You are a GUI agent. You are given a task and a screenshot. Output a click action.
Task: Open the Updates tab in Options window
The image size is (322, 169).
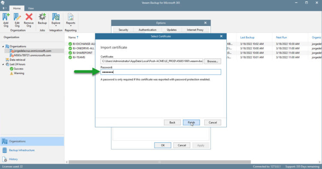(x=171, y=30)
